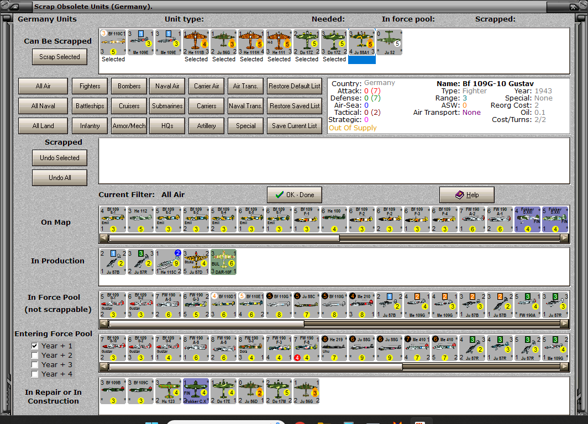588x424 pixels.
Task: Click the Entering Force Pool scrollbar right arrow
Action: pos(565,367)
